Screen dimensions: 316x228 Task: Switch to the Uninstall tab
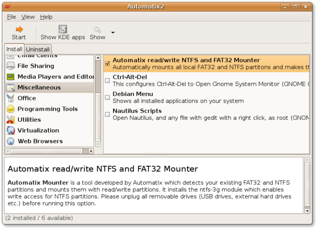38,49
